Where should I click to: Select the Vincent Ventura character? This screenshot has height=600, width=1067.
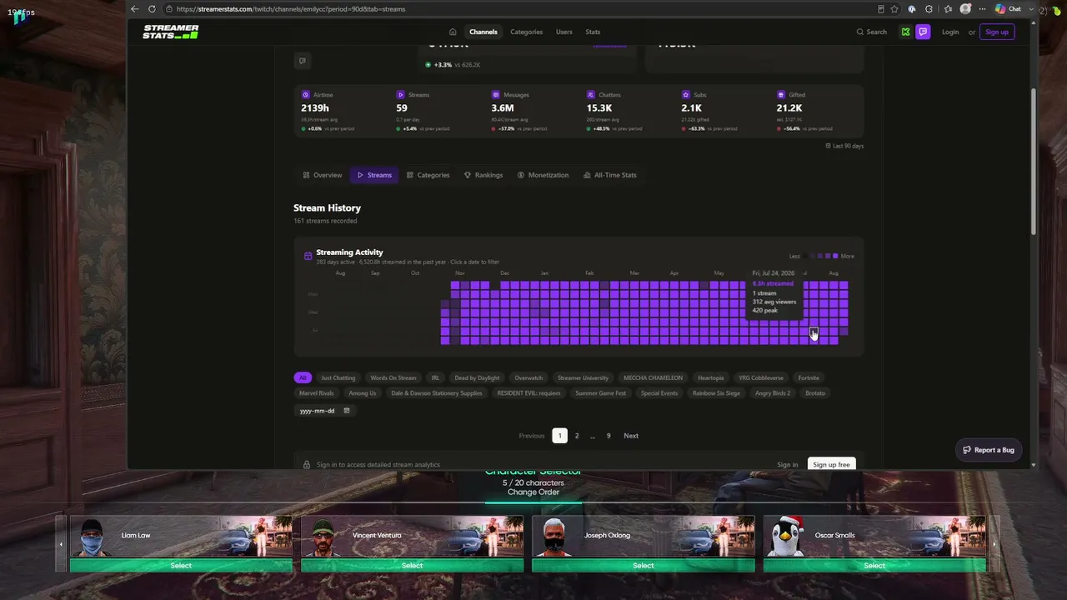coord(412,565)
